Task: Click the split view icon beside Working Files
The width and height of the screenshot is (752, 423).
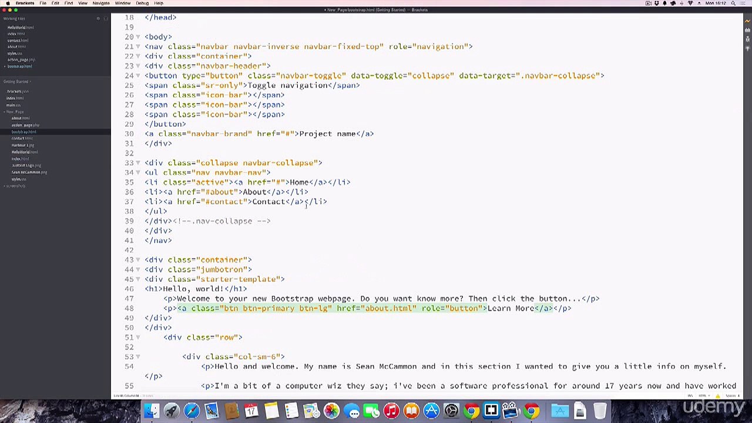Action: click(106, 19)
